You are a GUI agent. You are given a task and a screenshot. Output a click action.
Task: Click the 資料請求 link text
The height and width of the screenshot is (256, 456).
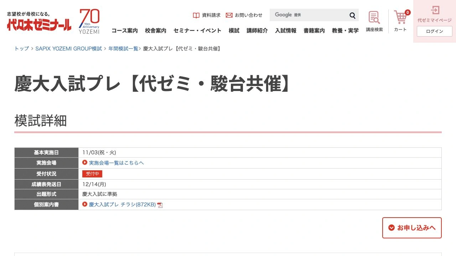[x=211, y=15]
